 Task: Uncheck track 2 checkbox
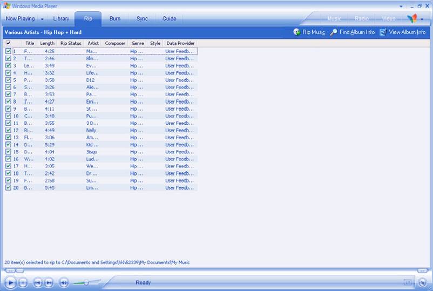(x=8, y=58)
